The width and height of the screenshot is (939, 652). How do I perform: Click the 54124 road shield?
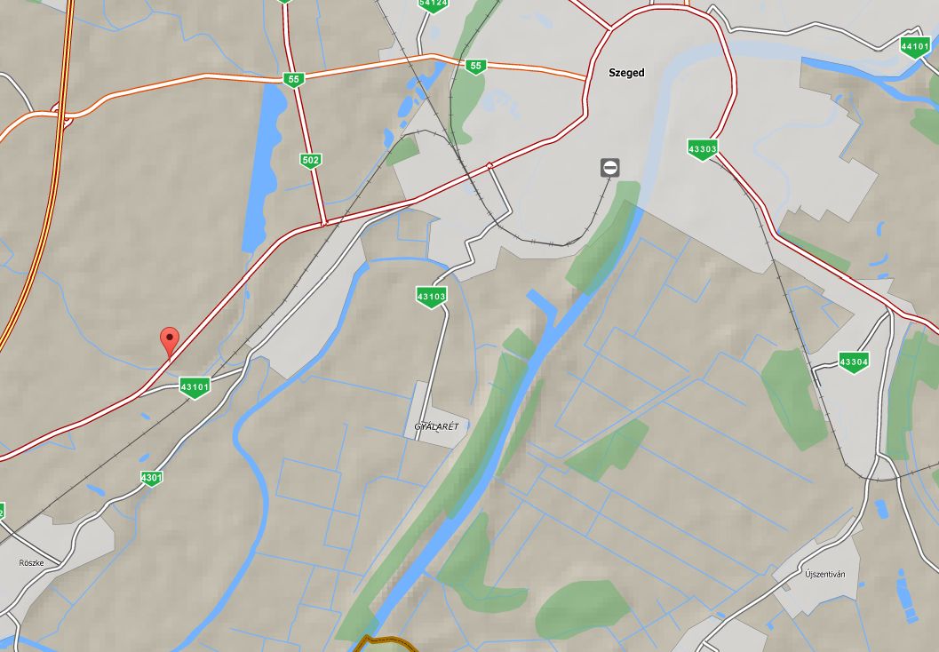pos(433,4)
